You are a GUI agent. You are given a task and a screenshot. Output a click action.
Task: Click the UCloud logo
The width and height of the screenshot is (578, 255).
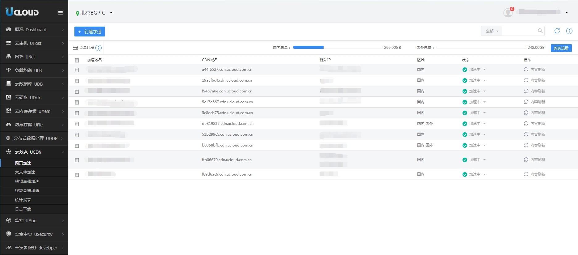(22, 12)
